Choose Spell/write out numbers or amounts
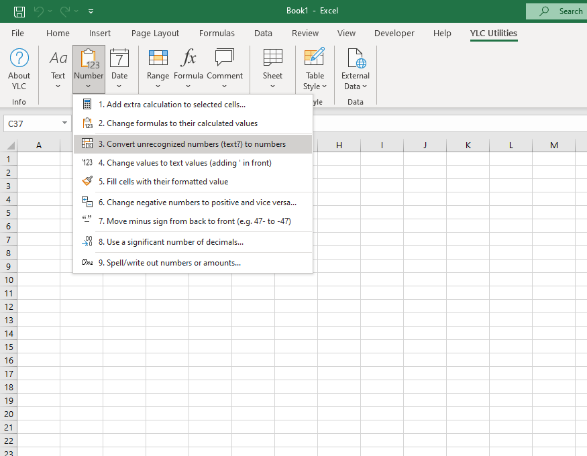The height and width of the screenshot is (456, 587). pyautogui.click(x=173, y=263)
